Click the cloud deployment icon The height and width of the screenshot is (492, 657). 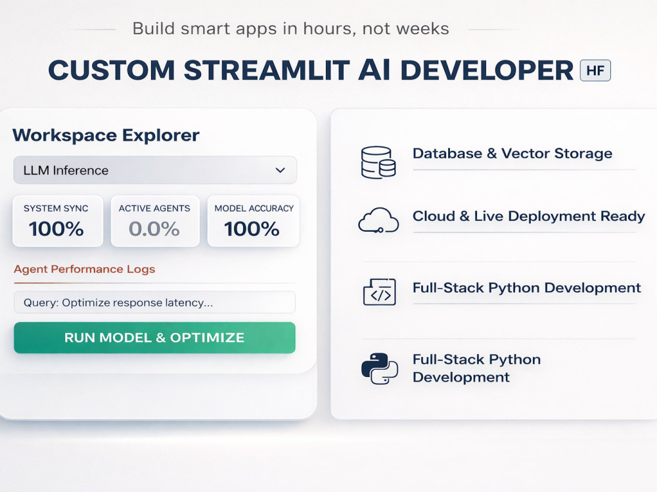[378, 220]
